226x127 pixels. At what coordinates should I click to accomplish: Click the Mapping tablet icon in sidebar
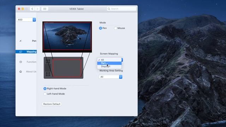click(20, 52)
